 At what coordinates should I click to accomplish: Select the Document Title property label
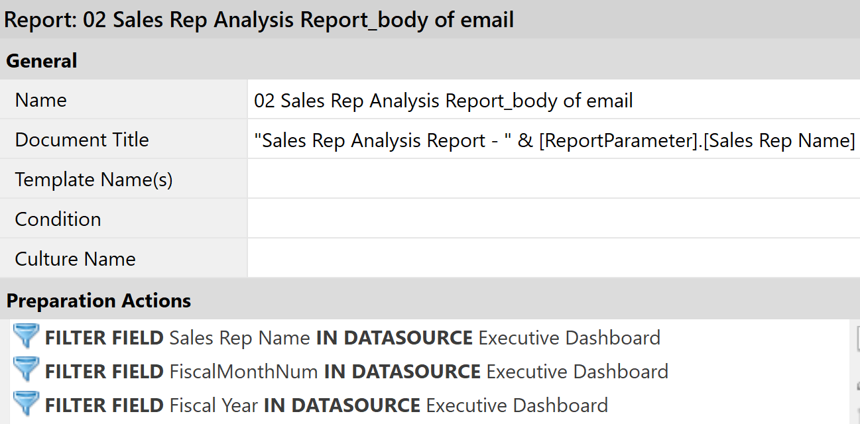pyautogui.click(x=82, y=140)
